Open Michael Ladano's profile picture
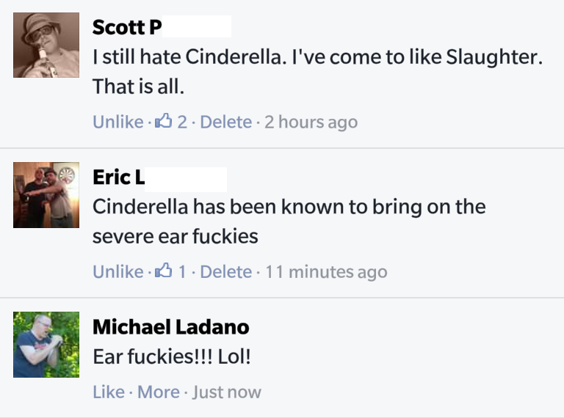The width and height of the screenshot is (564, 418). tap(46, 344)
